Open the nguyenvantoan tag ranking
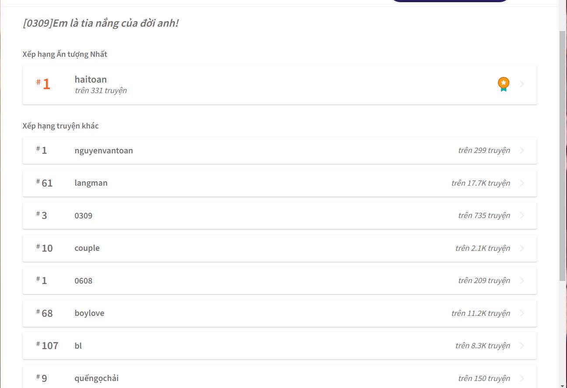 pyautogui.click(x=280, y=150)
